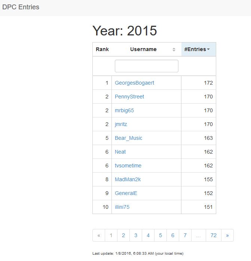Click the DPC Entries brand link
Image resolution: width=251 pixels, height=261 pixels.
(21, 7)
